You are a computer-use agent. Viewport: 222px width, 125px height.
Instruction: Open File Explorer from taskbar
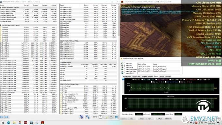click(x=14, y=123)
